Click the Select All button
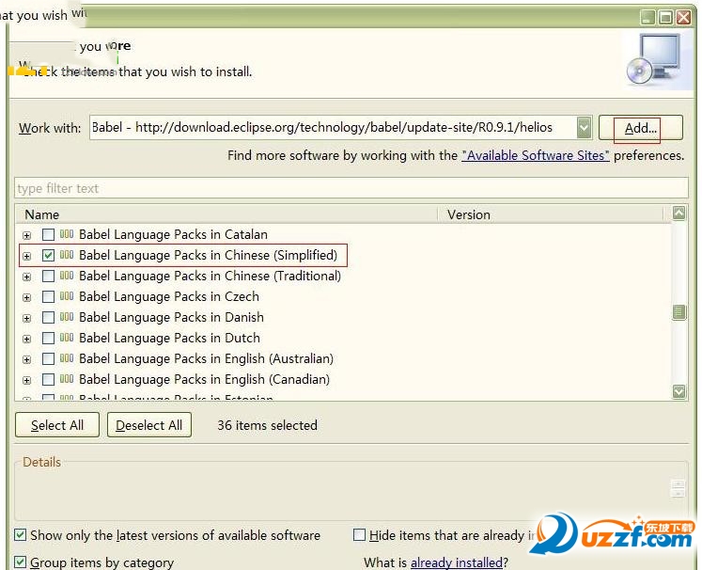Screen dimensions: 702x570 point(57,425)
